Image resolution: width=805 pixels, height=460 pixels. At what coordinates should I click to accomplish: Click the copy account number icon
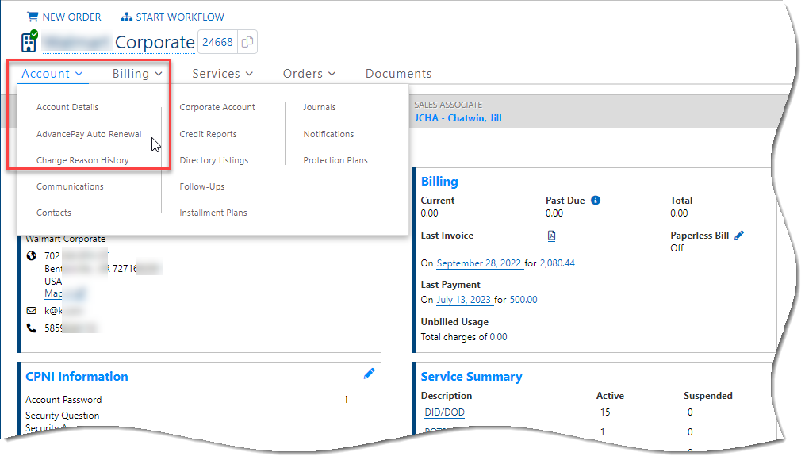tap(247, 42)
